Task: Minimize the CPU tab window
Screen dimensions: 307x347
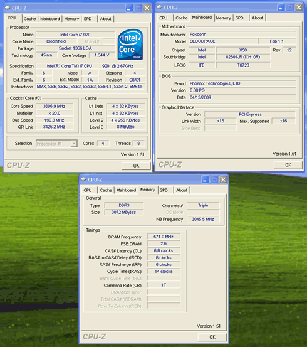Action: (129, 8)
